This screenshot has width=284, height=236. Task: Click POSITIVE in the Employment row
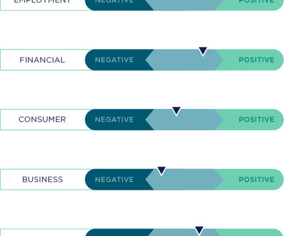pos(257,2)
